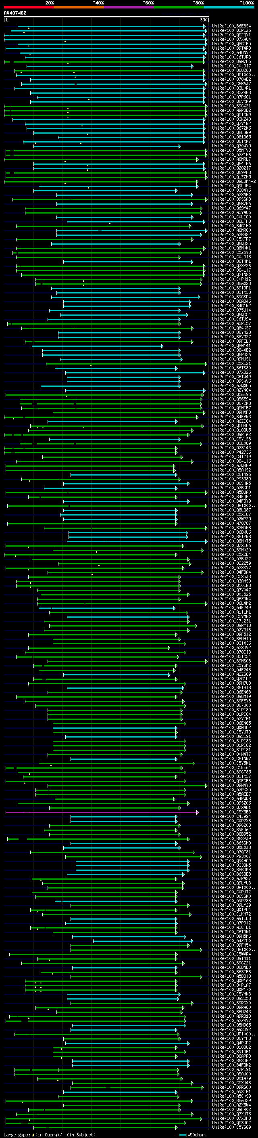Open hit UniRef100_Q2PEZ6

pos(231,31)
